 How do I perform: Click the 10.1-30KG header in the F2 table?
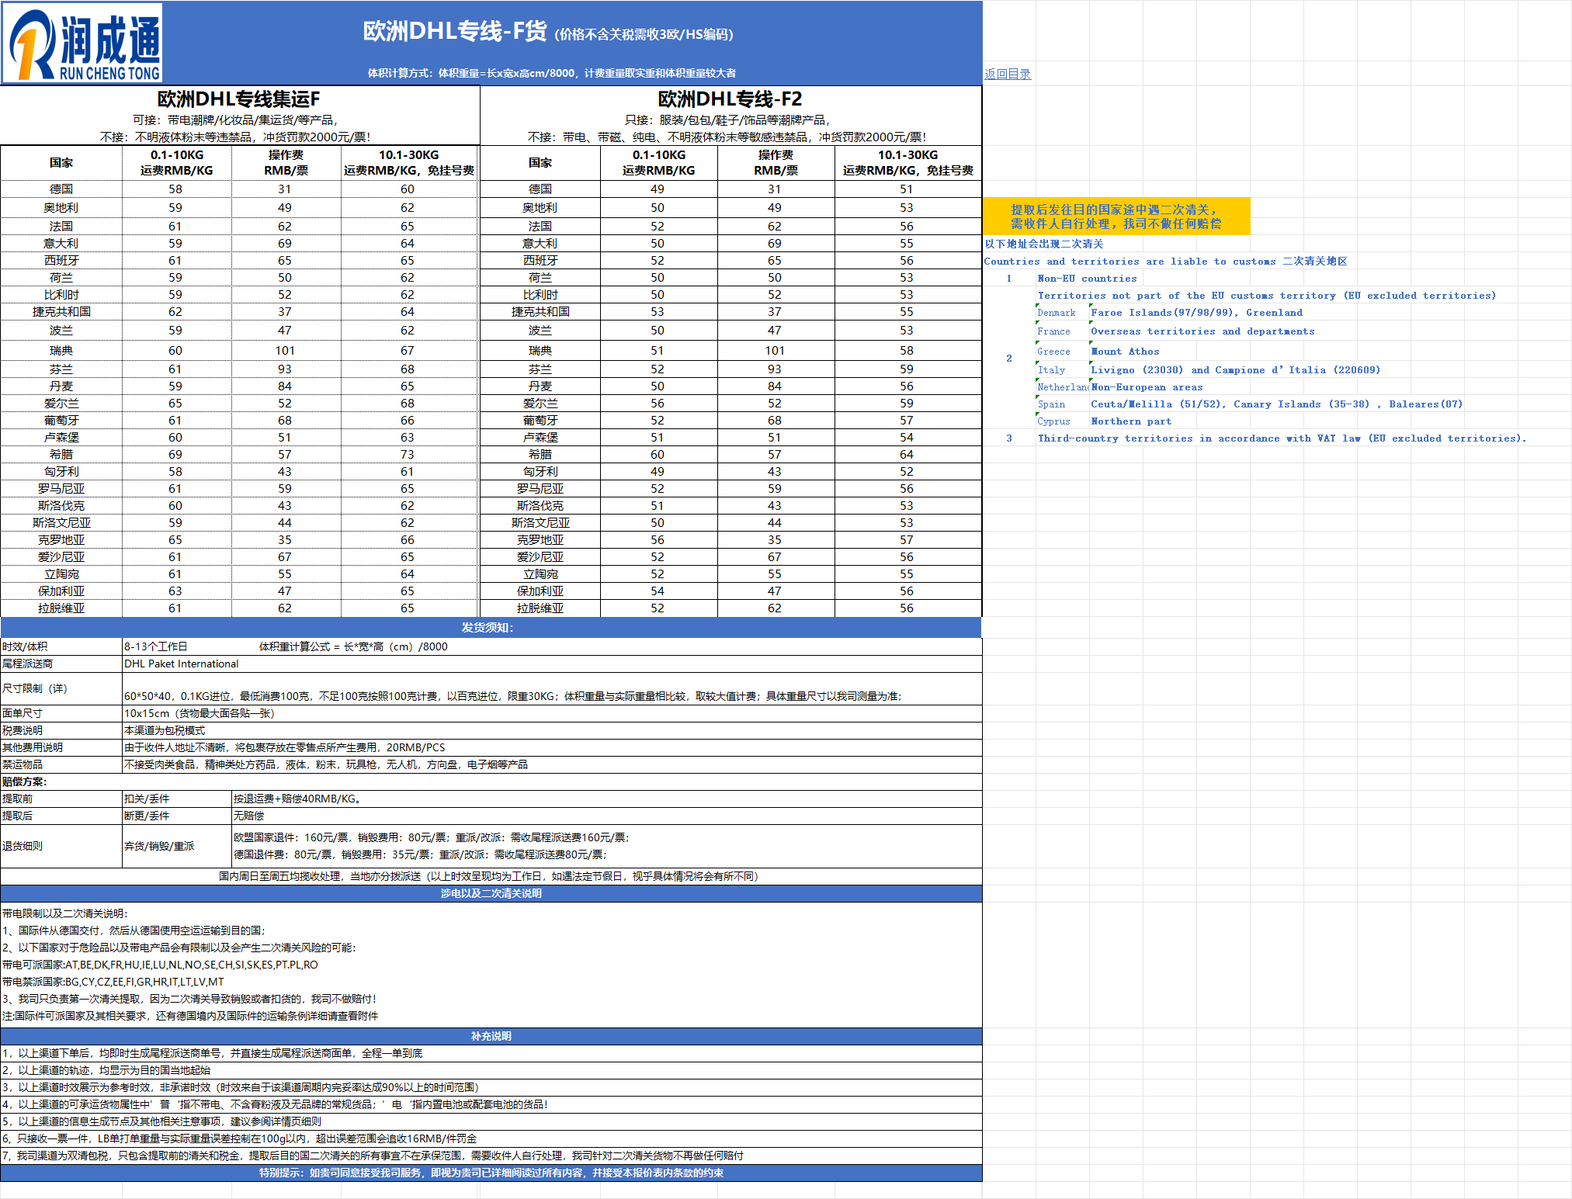(x=908, y=163)
